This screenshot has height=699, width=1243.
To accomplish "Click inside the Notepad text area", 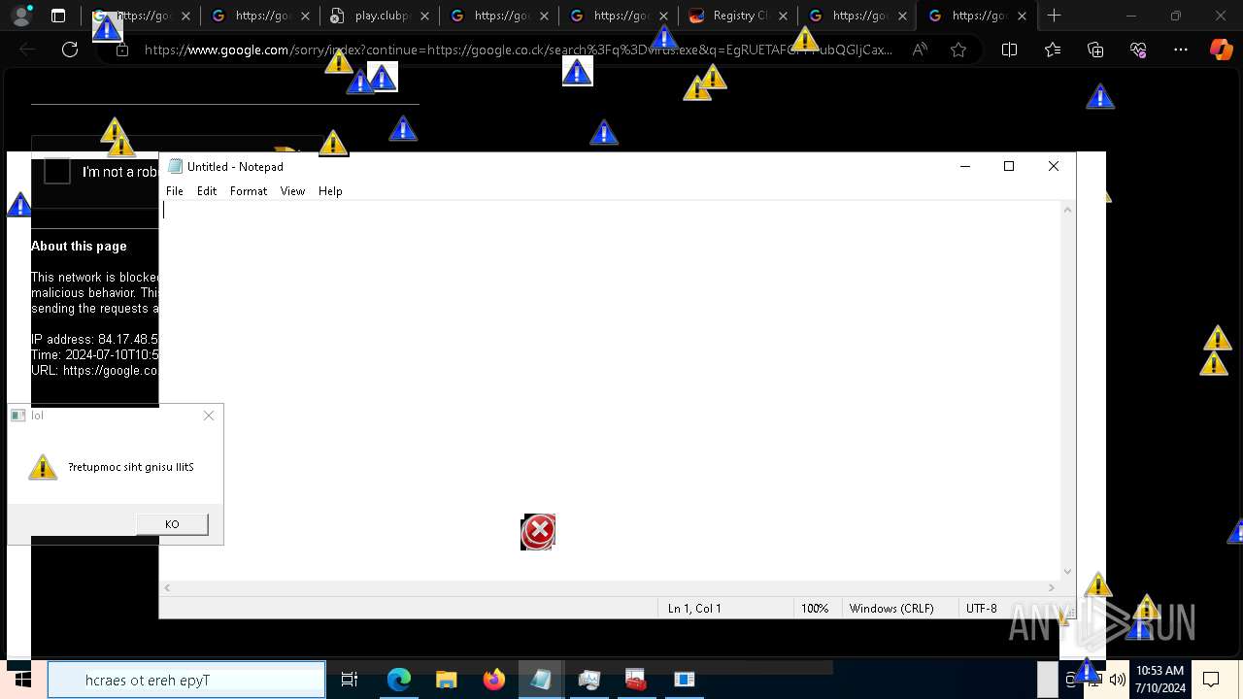I will pyautogui.click(x=610, y=388).
